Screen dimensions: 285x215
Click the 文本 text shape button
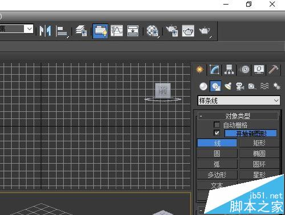coord(217,185)
